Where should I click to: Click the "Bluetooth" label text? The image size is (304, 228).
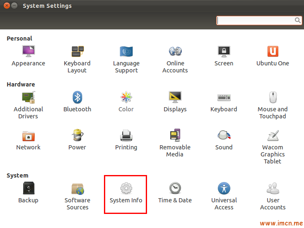coord(77,109)
